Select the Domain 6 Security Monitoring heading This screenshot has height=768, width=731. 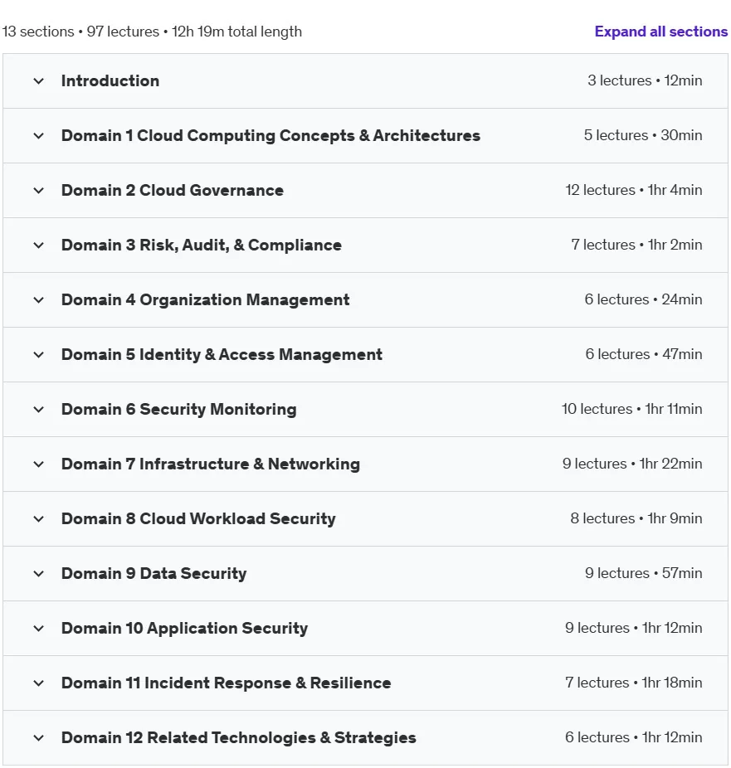[179, 410]
